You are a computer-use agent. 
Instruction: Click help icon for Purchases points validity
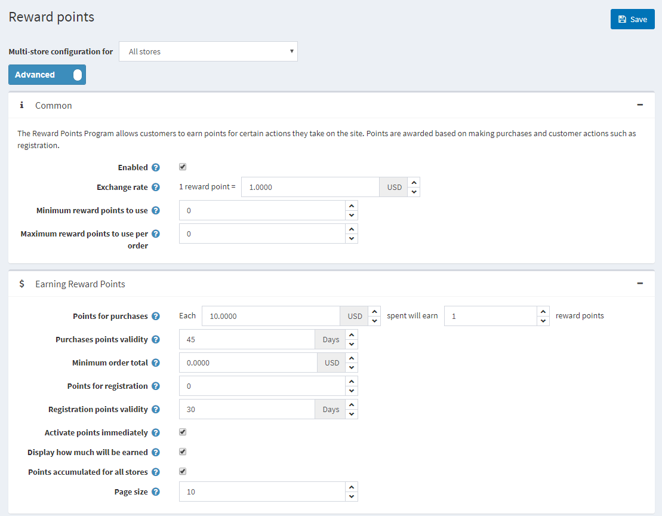click(156, 340)
